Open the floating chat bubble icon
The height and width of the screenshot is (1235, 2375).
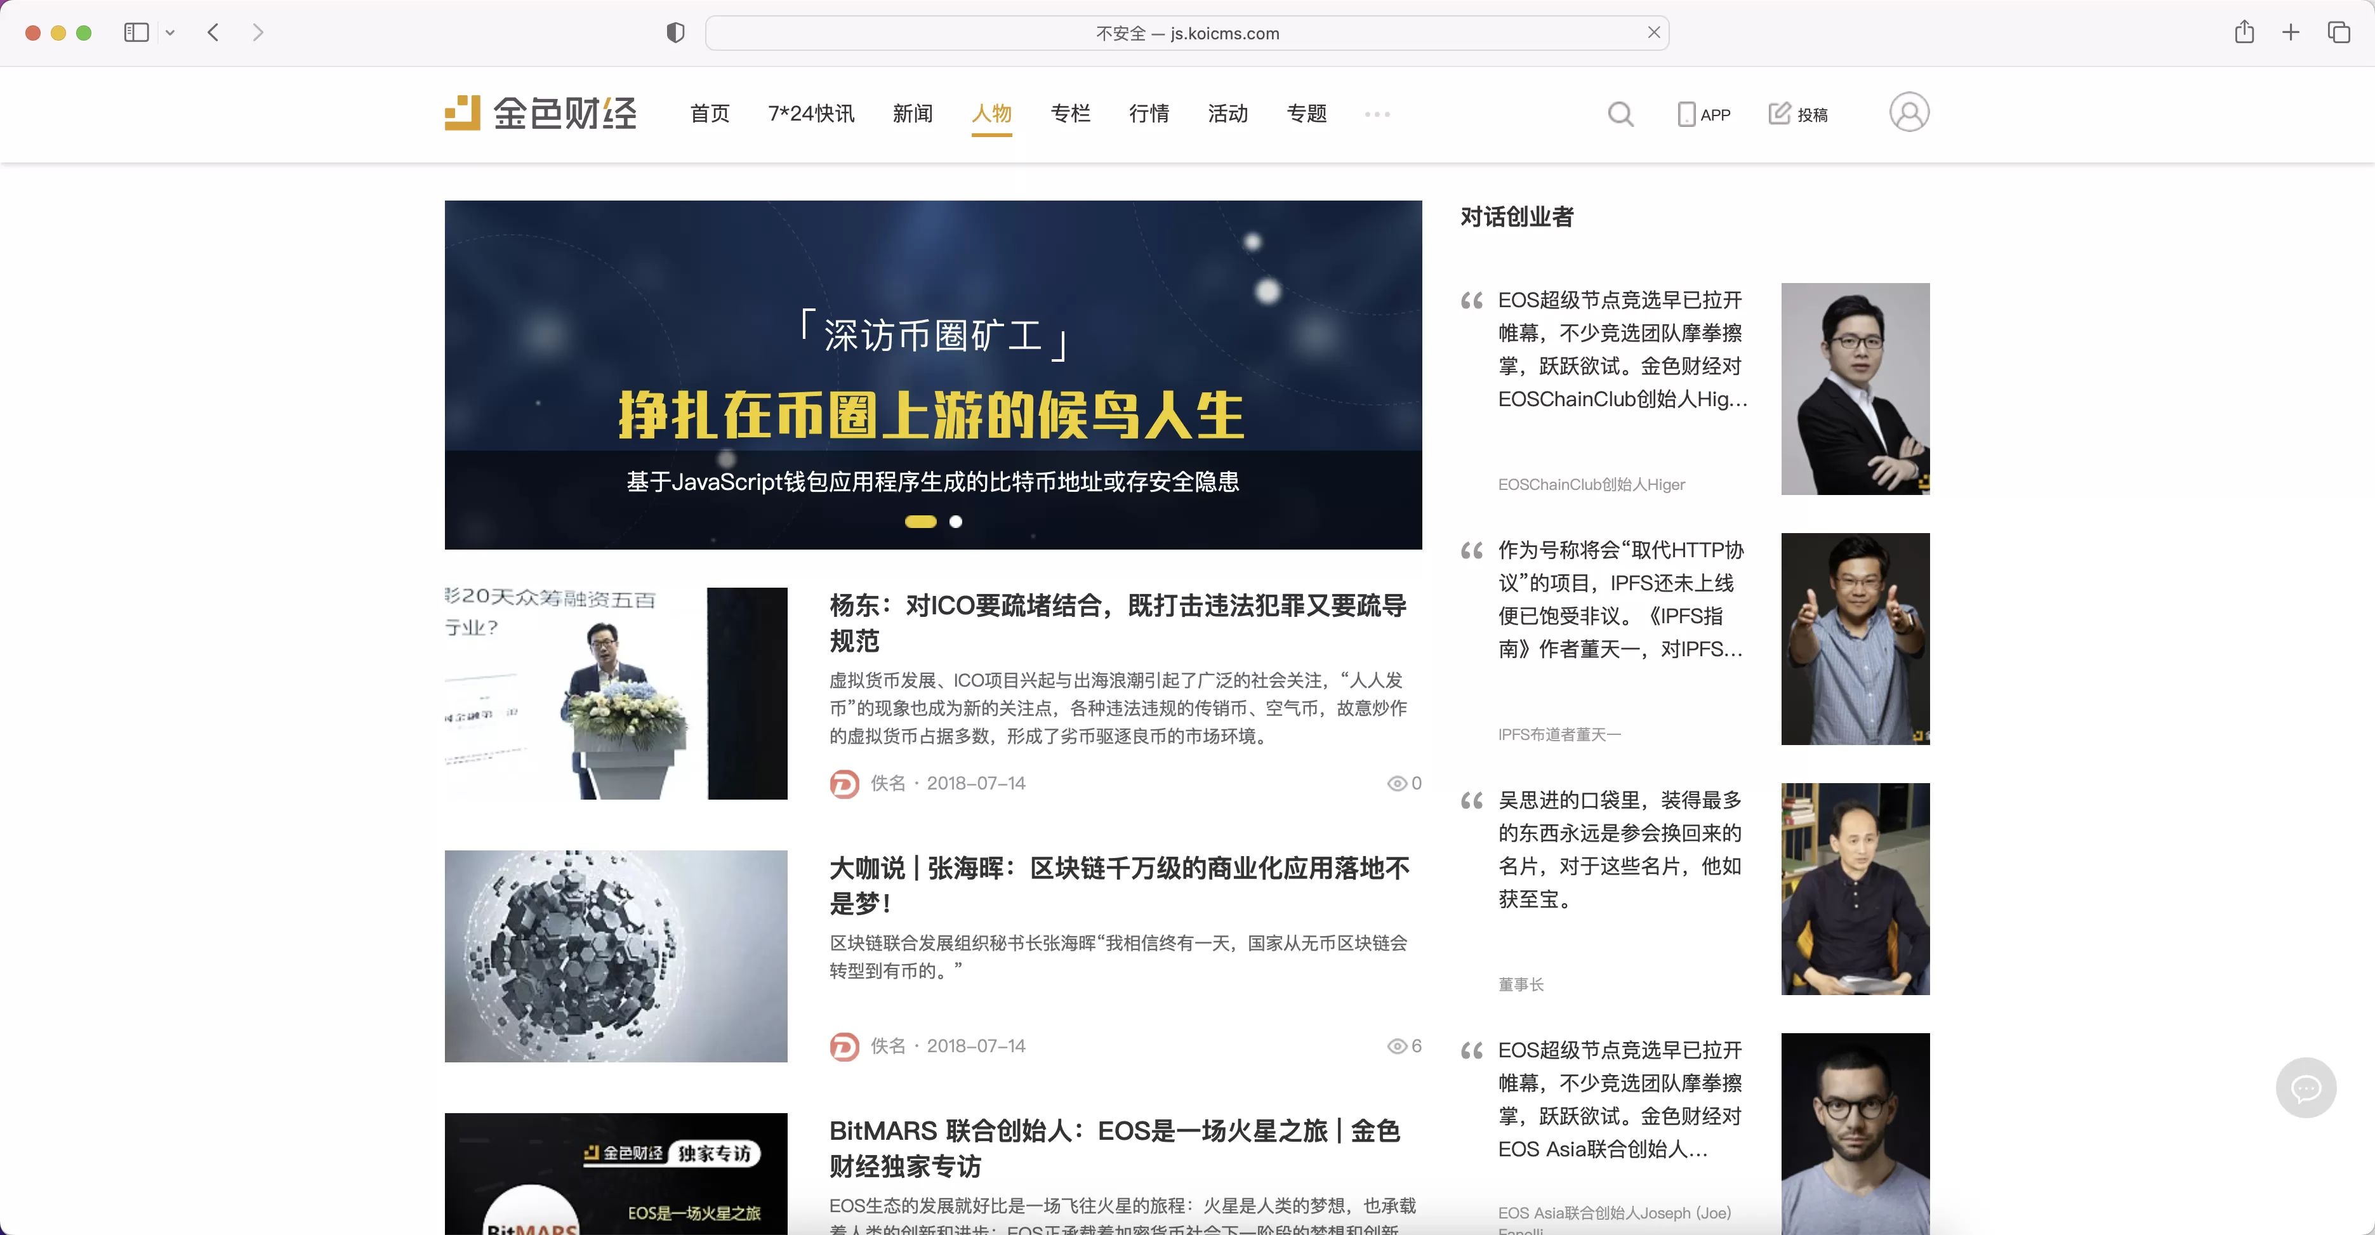tap(2306, 1088)
